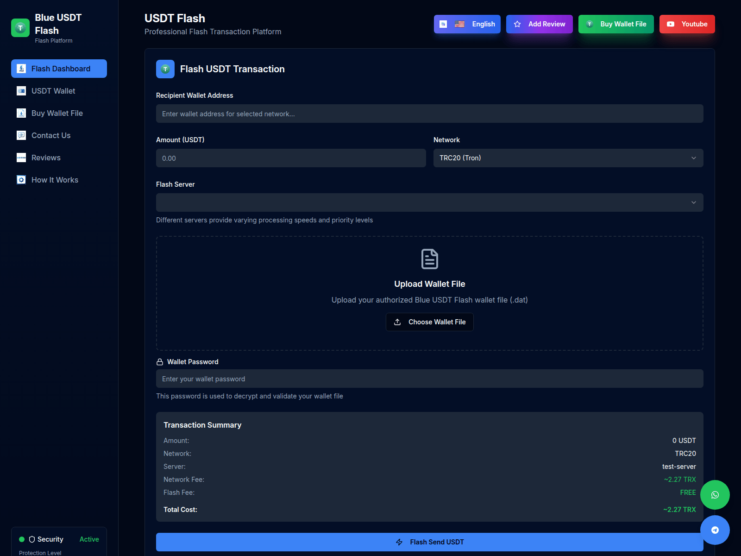This screenshot has width=741, height=556.
Task: Click the Upload Wallet File heading
Action: 430,284
